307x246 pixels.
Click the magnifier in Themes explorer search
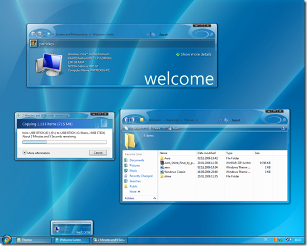click(x=284, y=120)
